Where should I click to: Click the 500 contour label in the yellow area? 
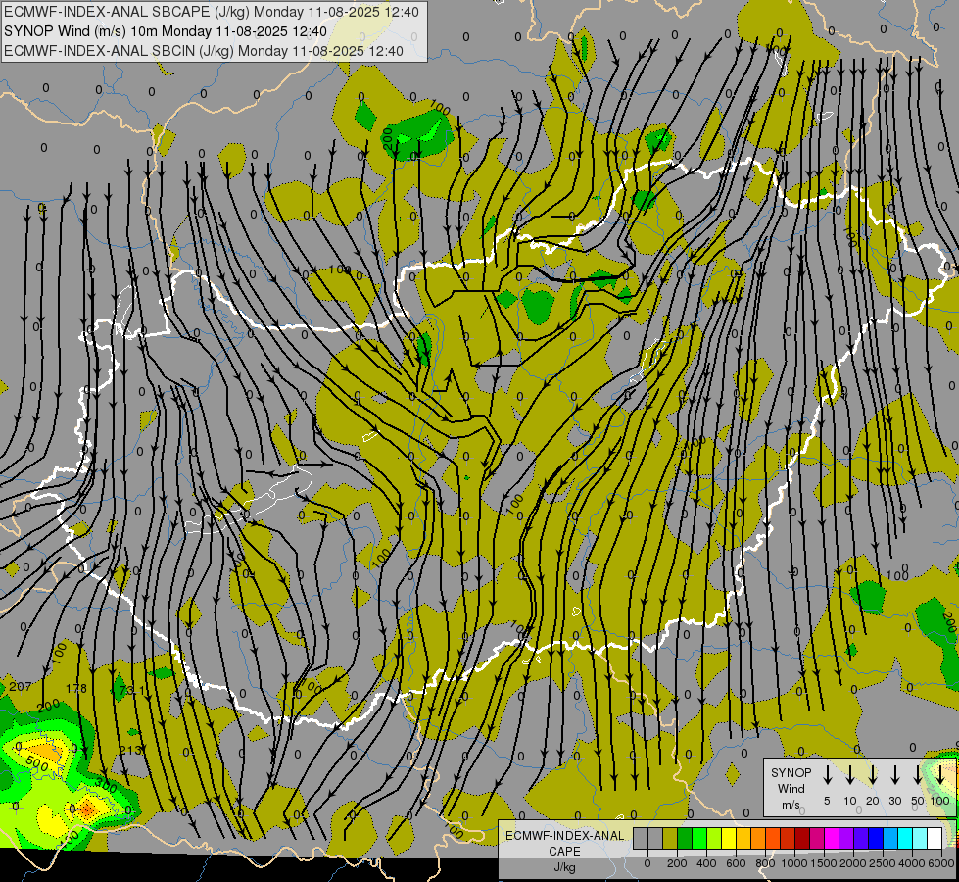(38, 763)
